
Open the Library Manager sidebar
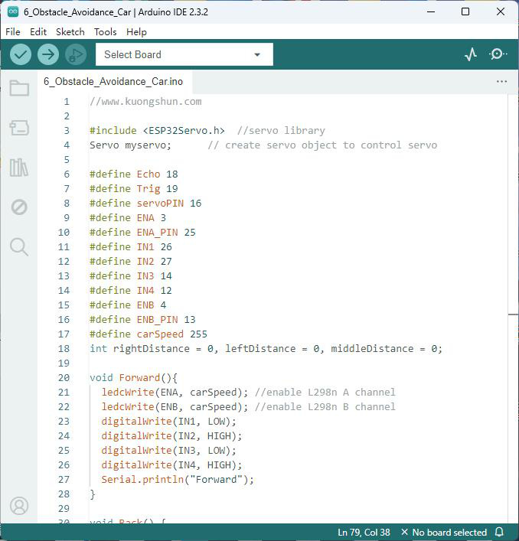pyautogui.click(x=19, y=168)
